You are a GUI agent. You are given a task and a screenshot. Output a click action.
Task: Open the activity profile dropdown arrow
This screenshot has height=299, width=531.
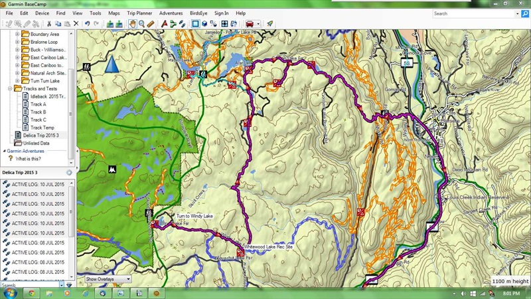[x=258, y=24]
